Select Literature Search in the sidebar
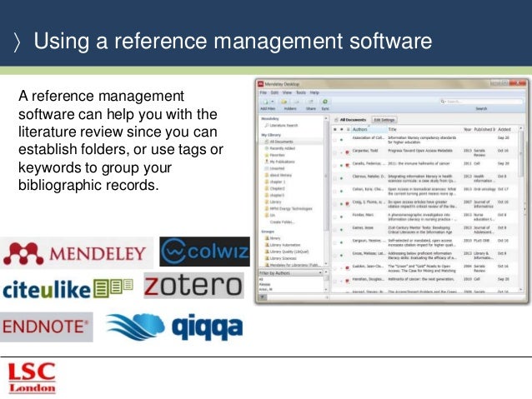Screen dimensions: 532x399 [x=281, y=126]
